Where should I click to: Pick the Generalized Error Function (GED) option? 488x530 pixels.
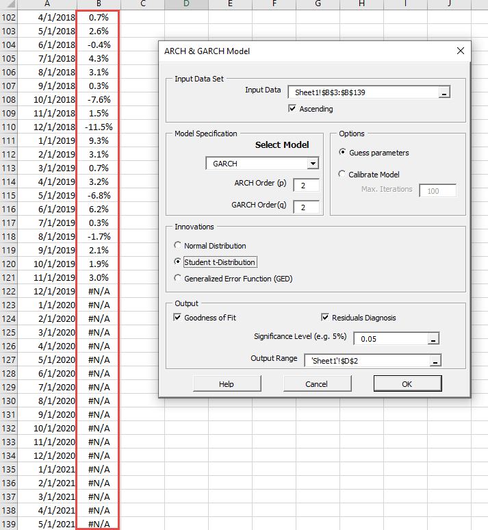(x=179, y=279)
